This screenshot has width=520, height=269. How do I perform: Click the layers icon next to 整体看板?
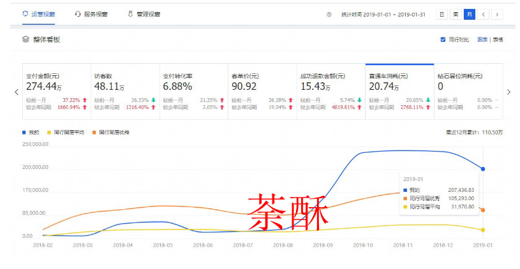point(26,40)
